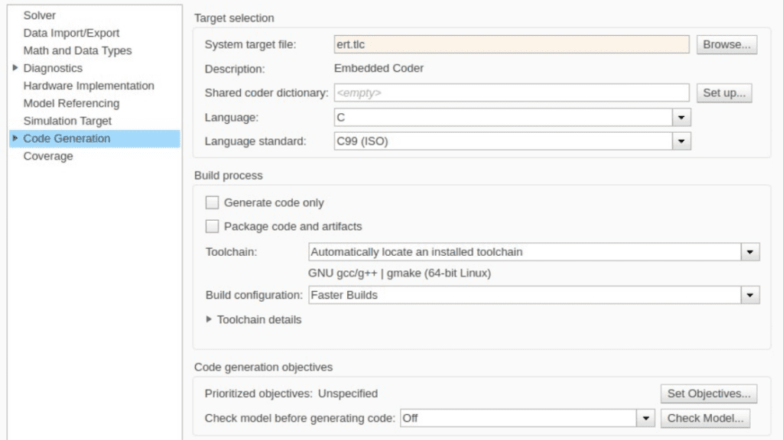The image size is (783, 440).
Task: Open the Toolchain selection dropdown
Action: [750, 251]
